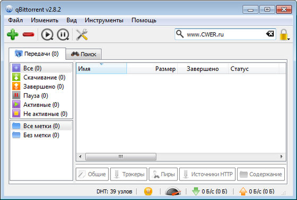The width and height of the screenshot is (297, 200).
Task: Click the green plus add torrent icon
Action: coord(13,34)
